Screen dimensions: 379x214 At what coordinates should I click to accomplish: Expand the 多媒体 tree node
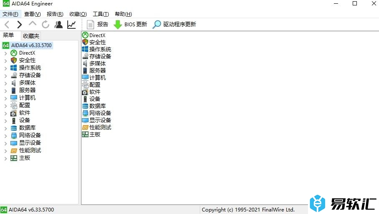click(x=5, y=83)
